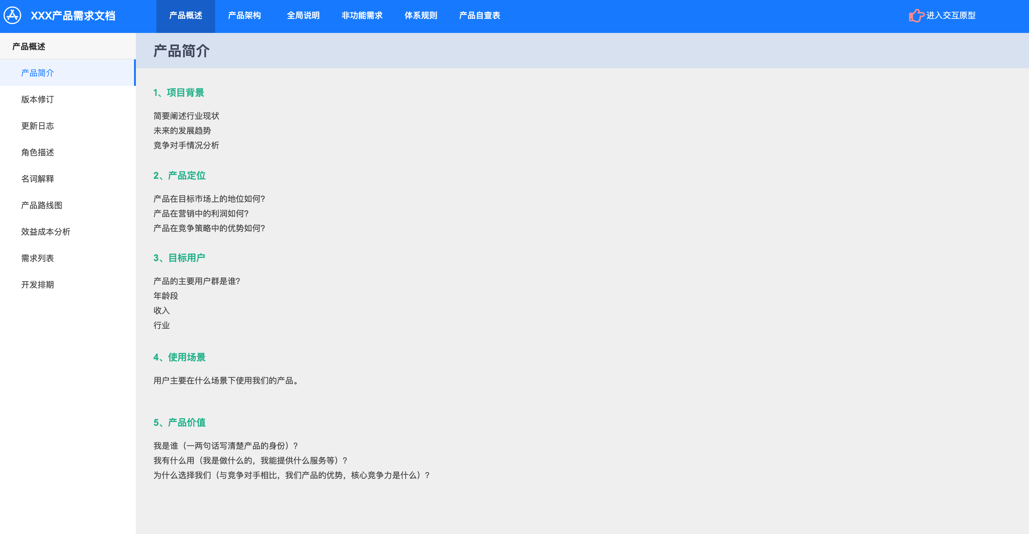Click 产品在竞争策略中的优势如何?
Screen dimensions: 1029x534
(x=209, y=228)
